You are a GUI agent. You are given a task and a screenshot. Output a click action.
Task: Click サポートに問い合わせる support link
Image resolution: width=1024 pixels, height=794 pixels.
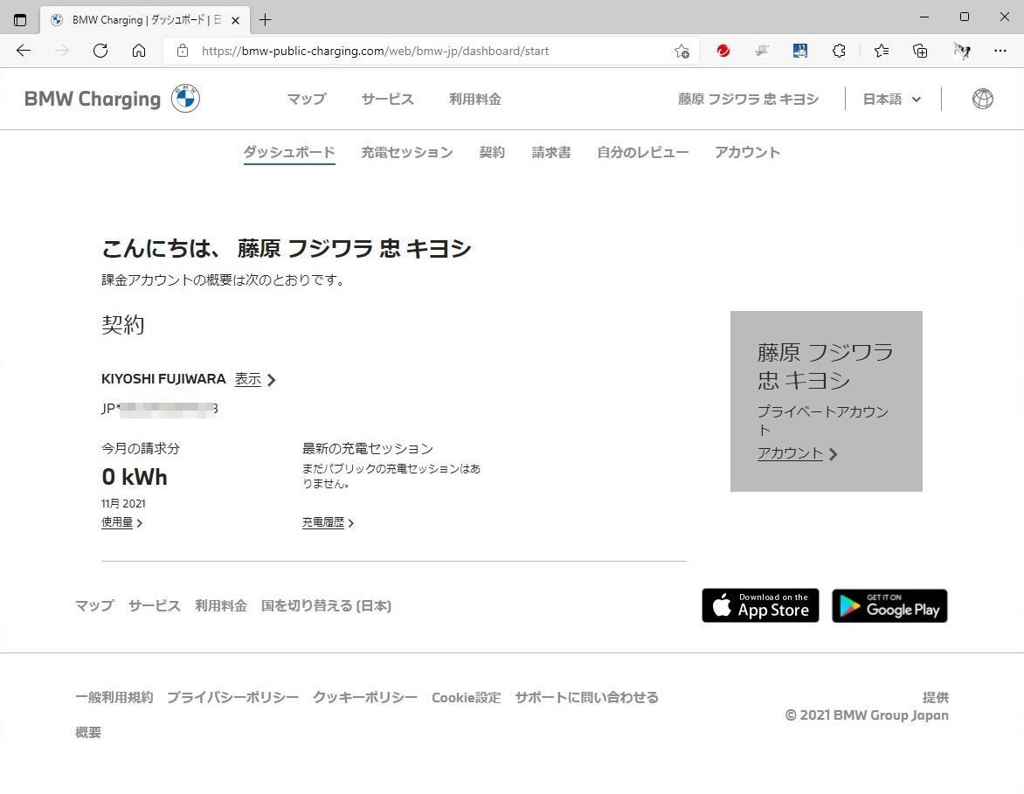click(586, 697)
